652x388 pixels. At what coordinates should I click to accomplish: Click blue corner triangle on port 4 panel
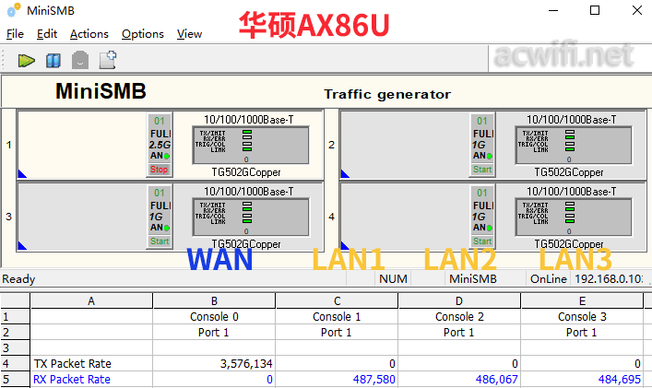(x=345, y=246)
